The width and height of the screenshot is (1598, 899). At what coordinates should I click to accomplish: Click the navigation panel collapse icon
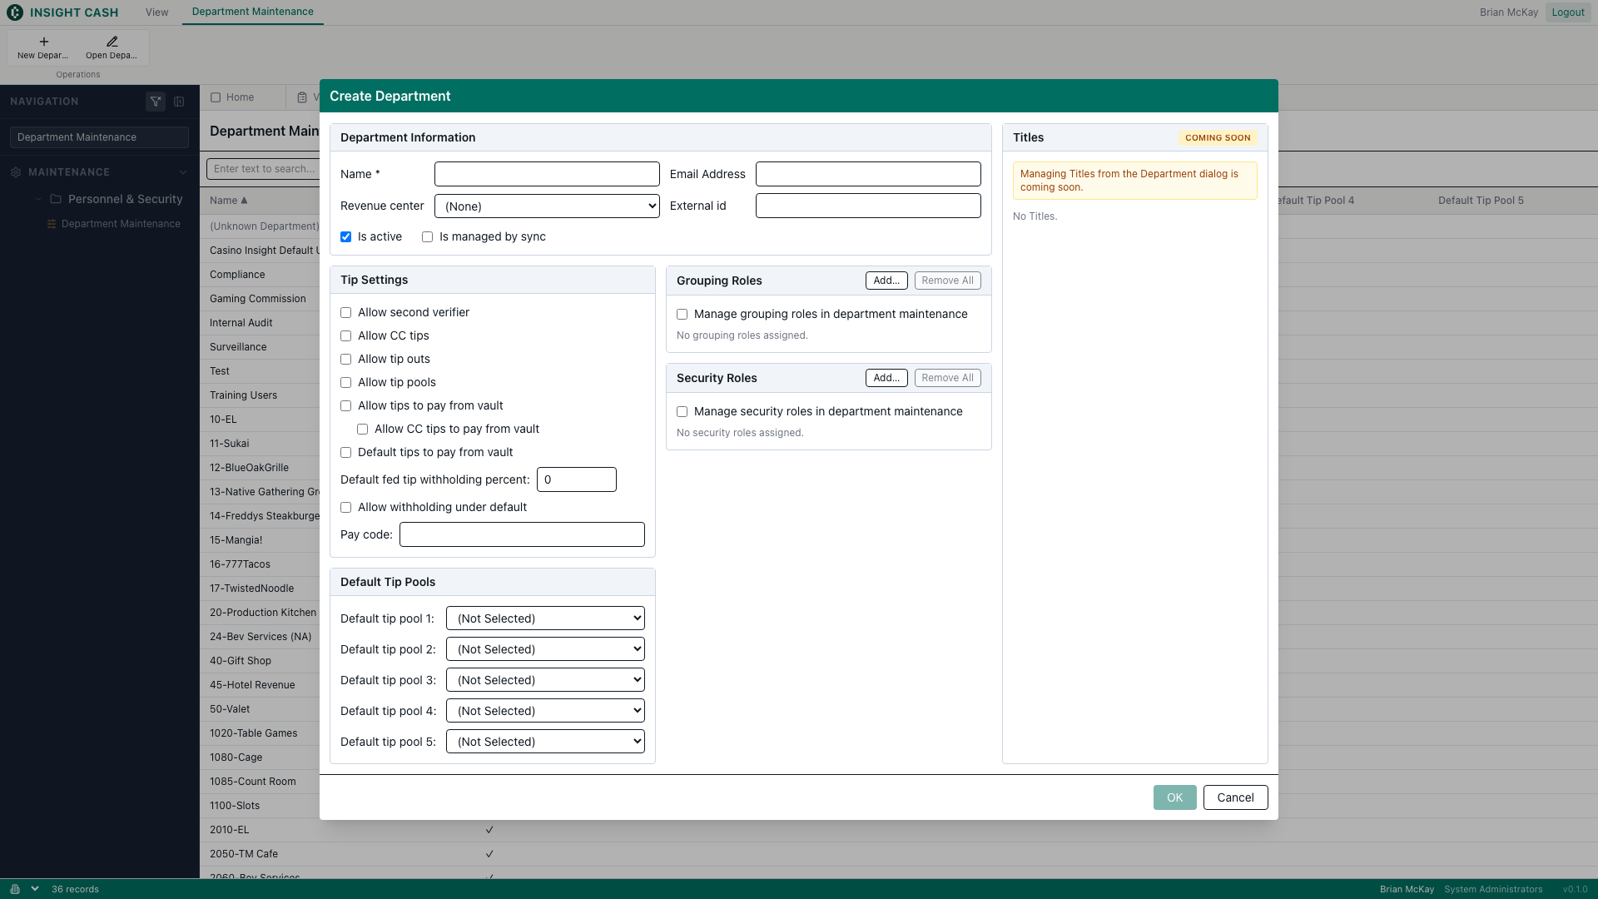179,102
